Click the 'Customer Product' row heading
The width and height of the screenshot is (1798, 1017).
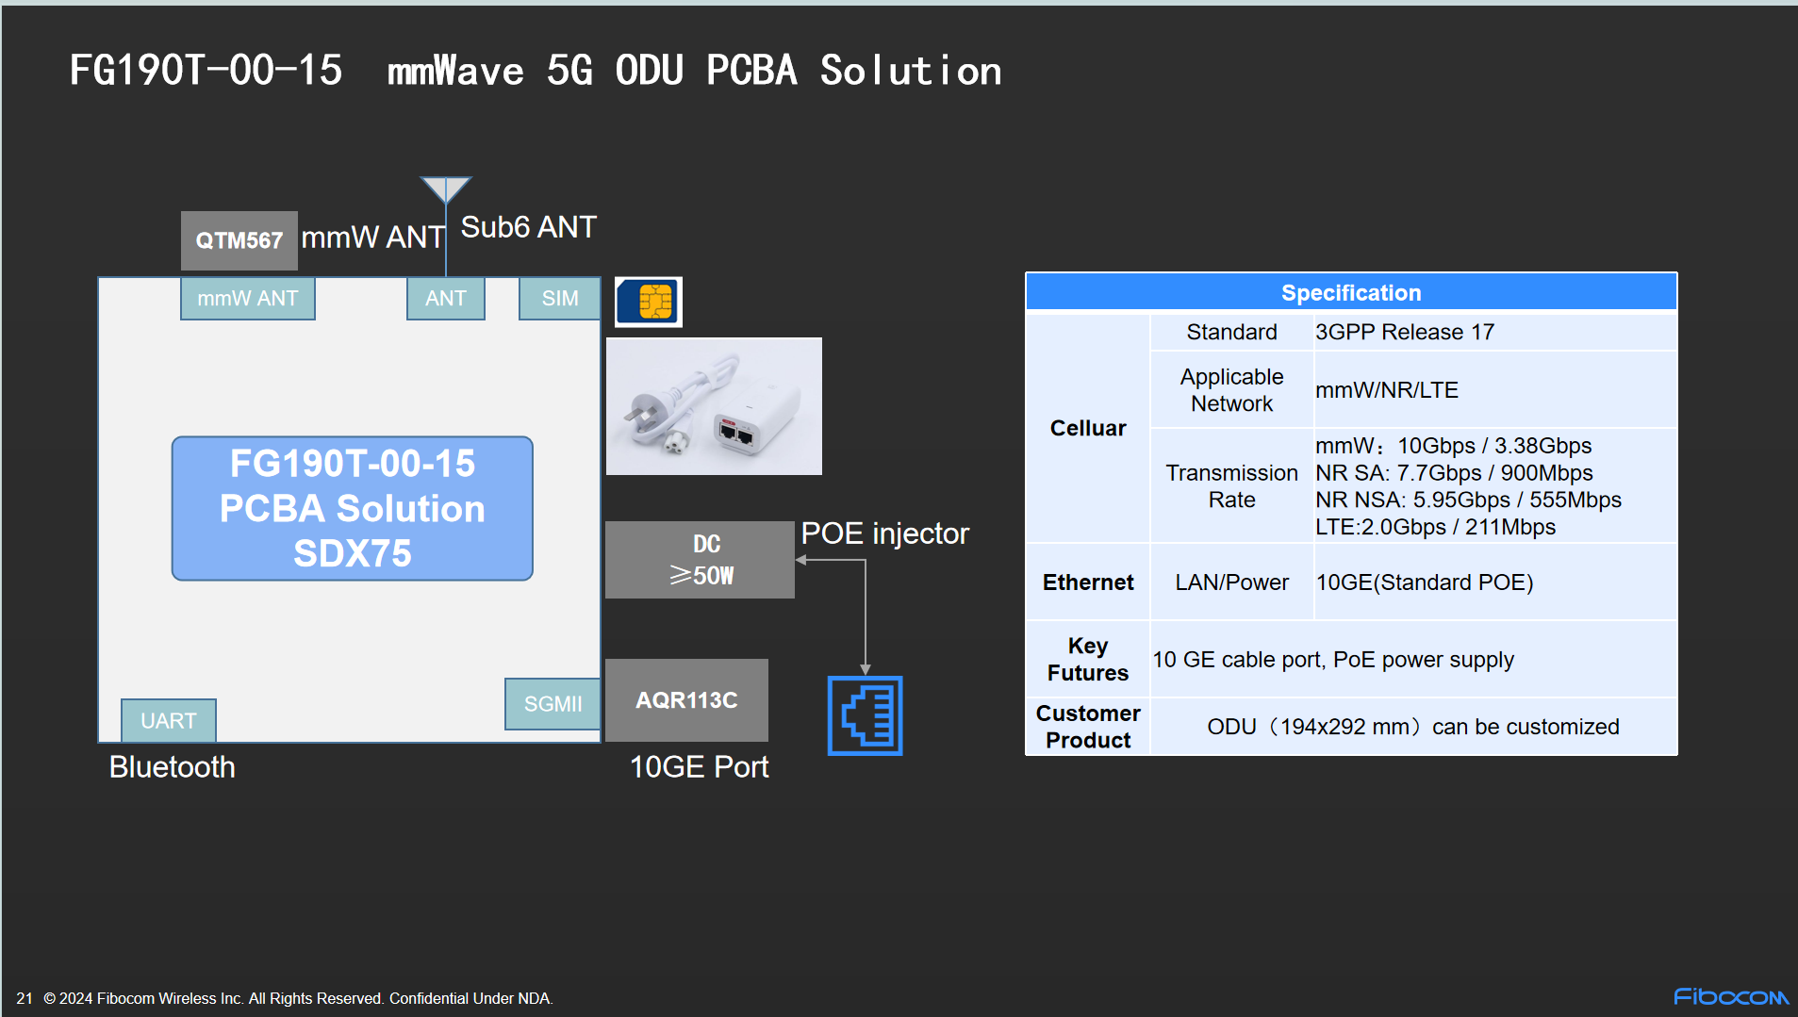[1088, 727]
